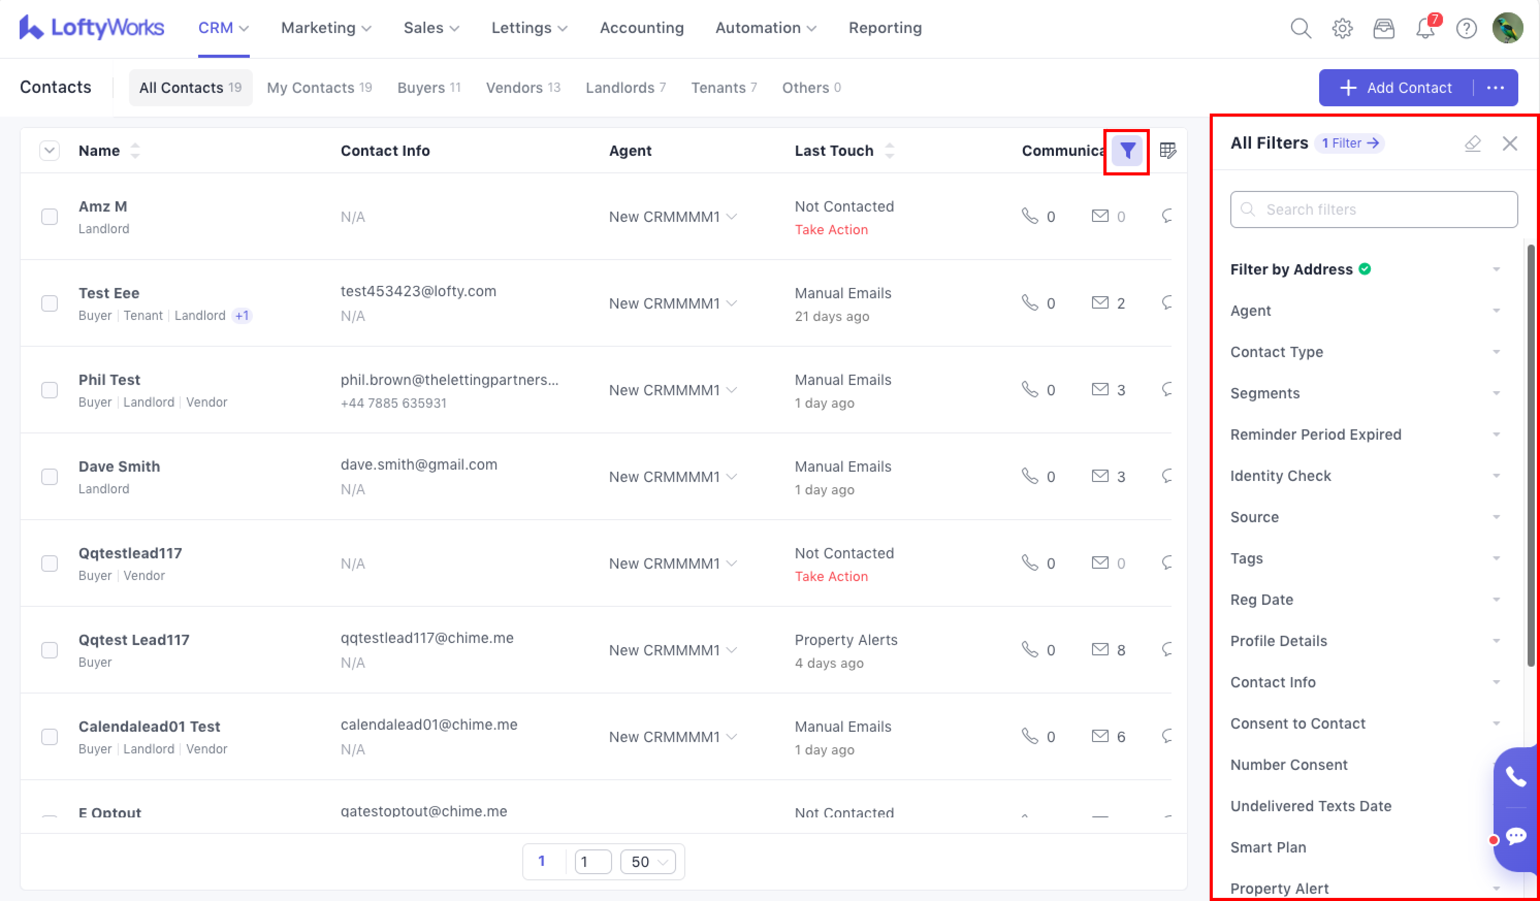Check the box next to Phil Test
The image size is (1540, 901).
[x=50, y=390]
